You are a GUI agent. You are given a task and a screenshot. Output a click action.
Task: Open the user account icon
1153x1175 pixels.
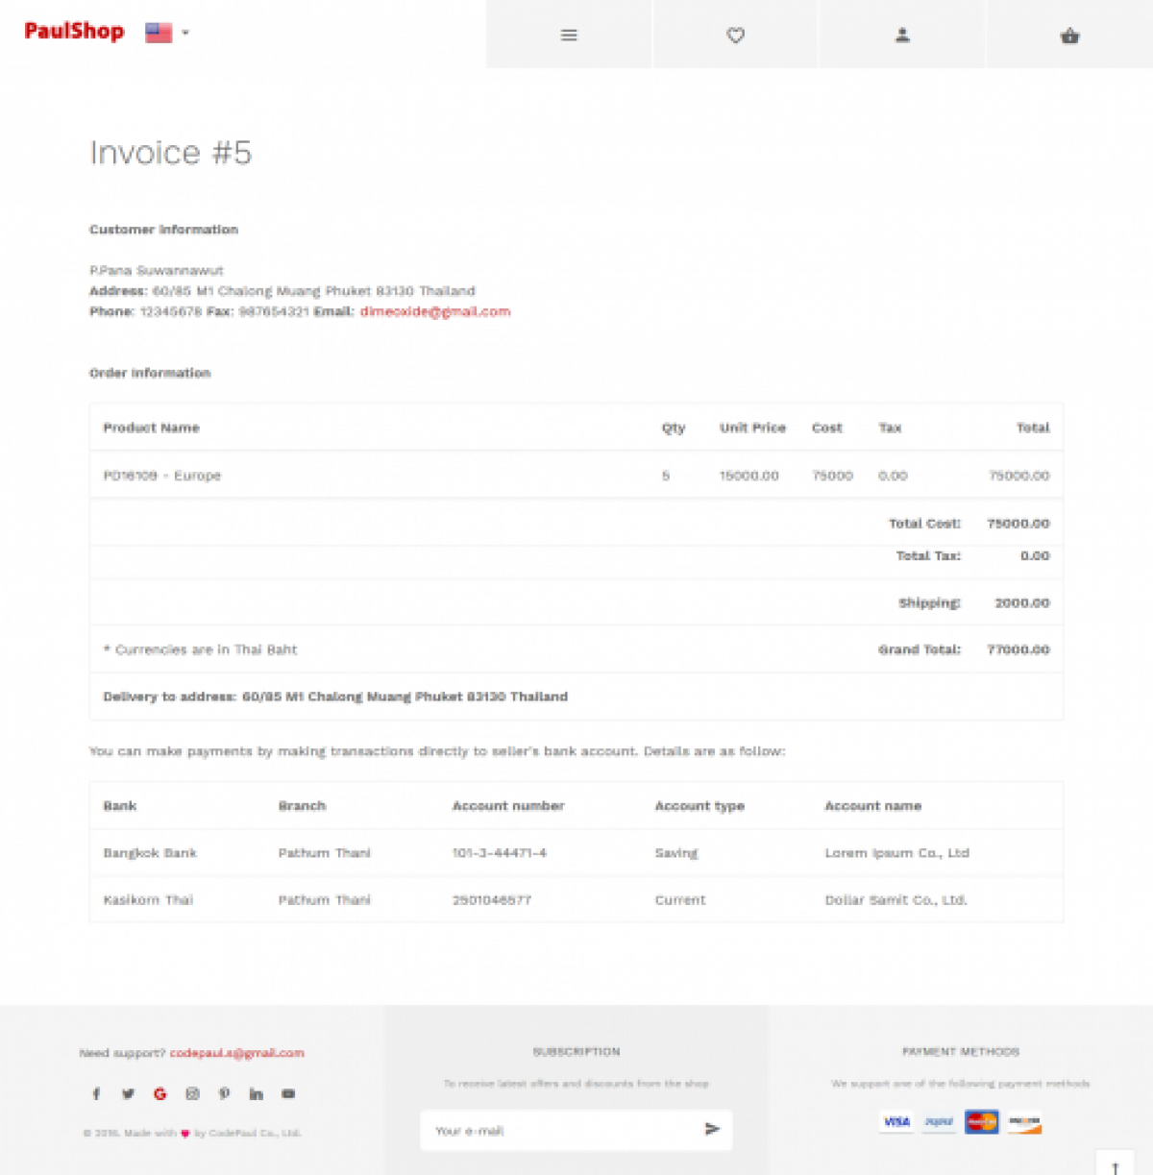click(901, 35)
